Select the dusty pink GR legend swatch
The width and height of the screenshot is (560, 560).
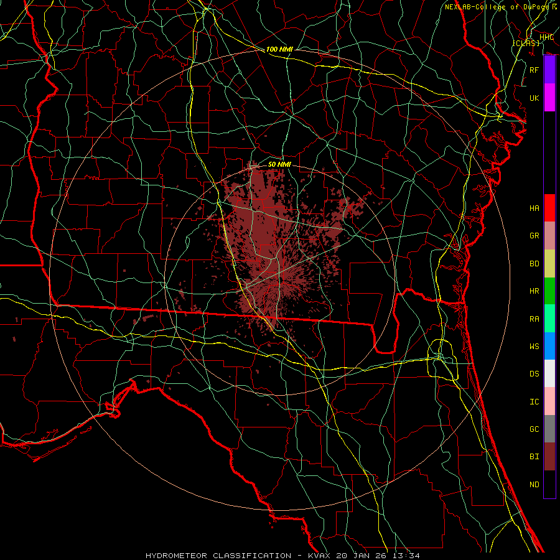pos(549,235)
